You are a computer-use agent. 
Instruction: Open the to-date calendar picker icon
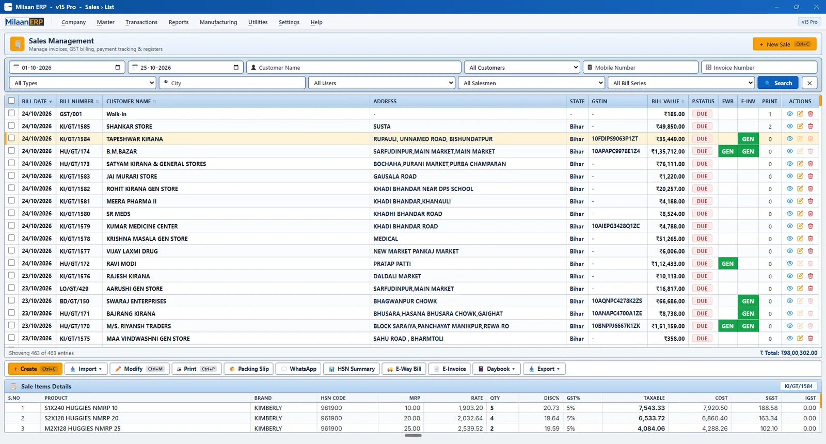[x=236, y=68]
